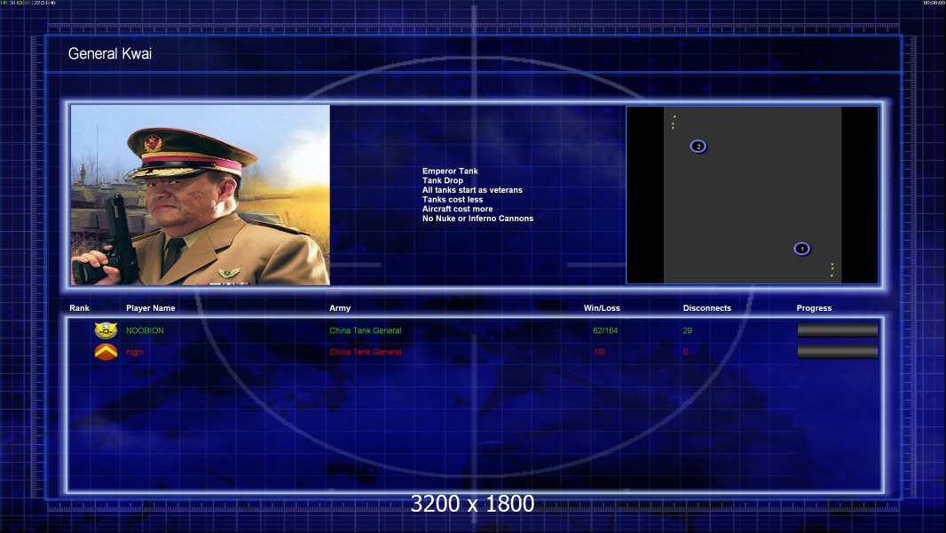Click the red disconnects value 0

point(685,352)
